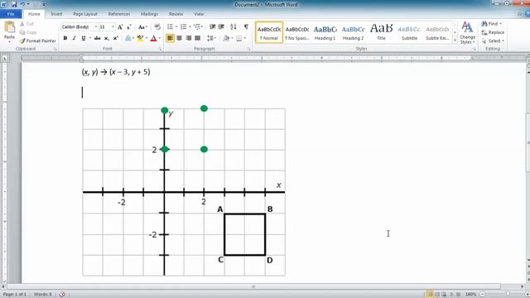Switch to the Page Layout tab

84,14
